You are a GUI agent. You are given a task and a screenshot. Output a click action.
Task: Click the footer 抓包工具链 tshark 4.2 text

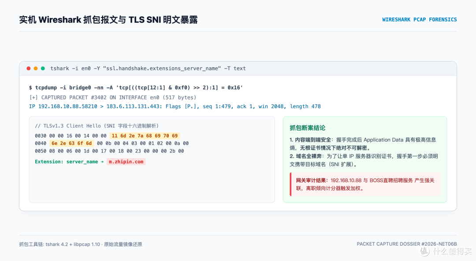[81, 244]
